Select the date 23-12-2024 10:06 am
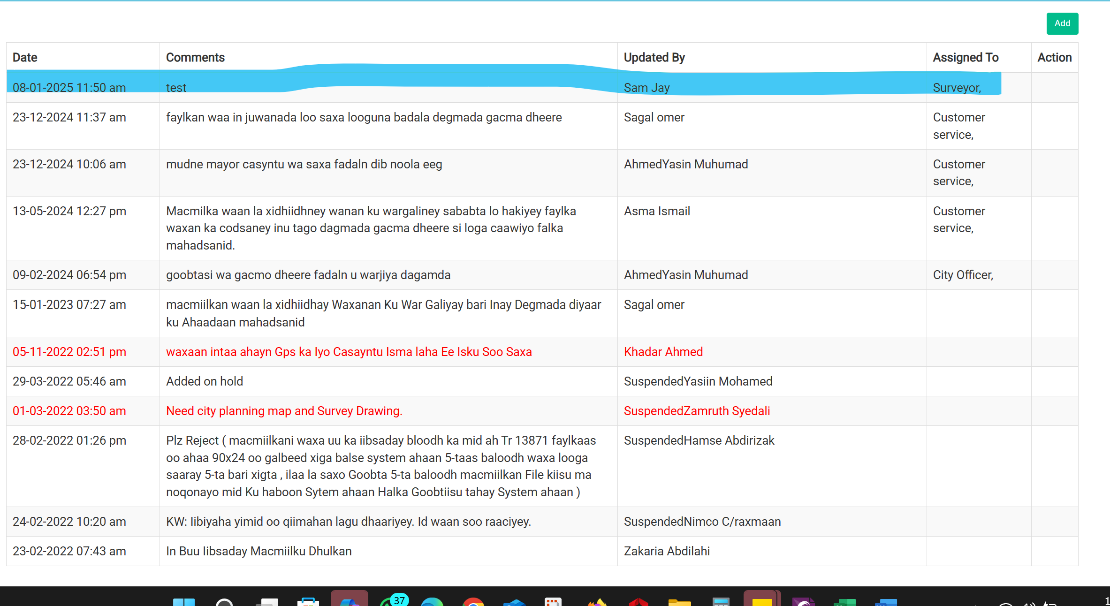1110x606 pixels. click(69, 164)
